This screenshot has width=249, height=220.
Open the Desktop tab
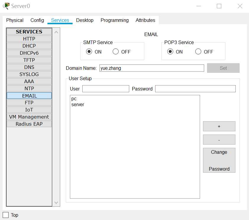click(x=85, y=20)
